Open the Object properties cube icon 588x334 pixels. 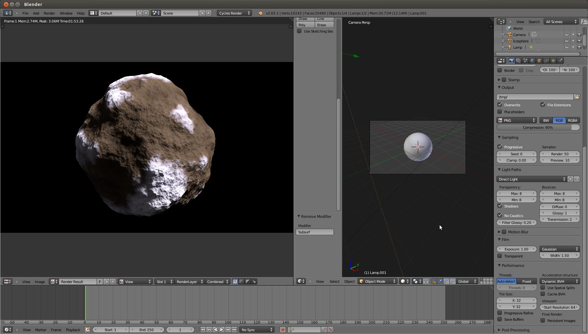click(539, 61)
